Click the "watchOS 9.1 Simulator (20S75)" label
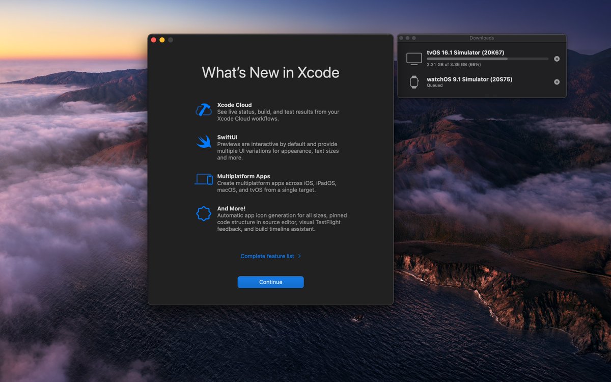611x382 pixels. coord(469,79)
